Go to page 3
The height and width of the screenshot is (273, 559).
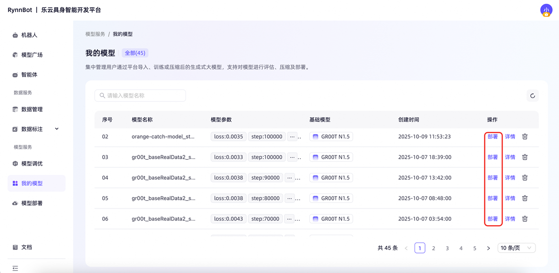(447, 248)
